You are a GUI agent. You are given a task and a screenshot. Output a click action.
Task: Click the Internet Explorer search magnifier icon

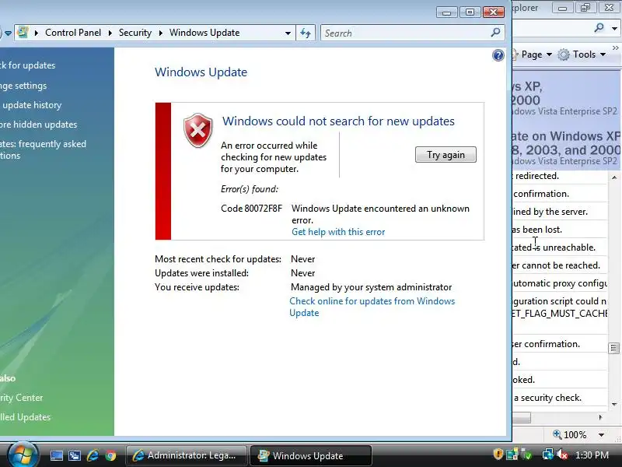599,27
